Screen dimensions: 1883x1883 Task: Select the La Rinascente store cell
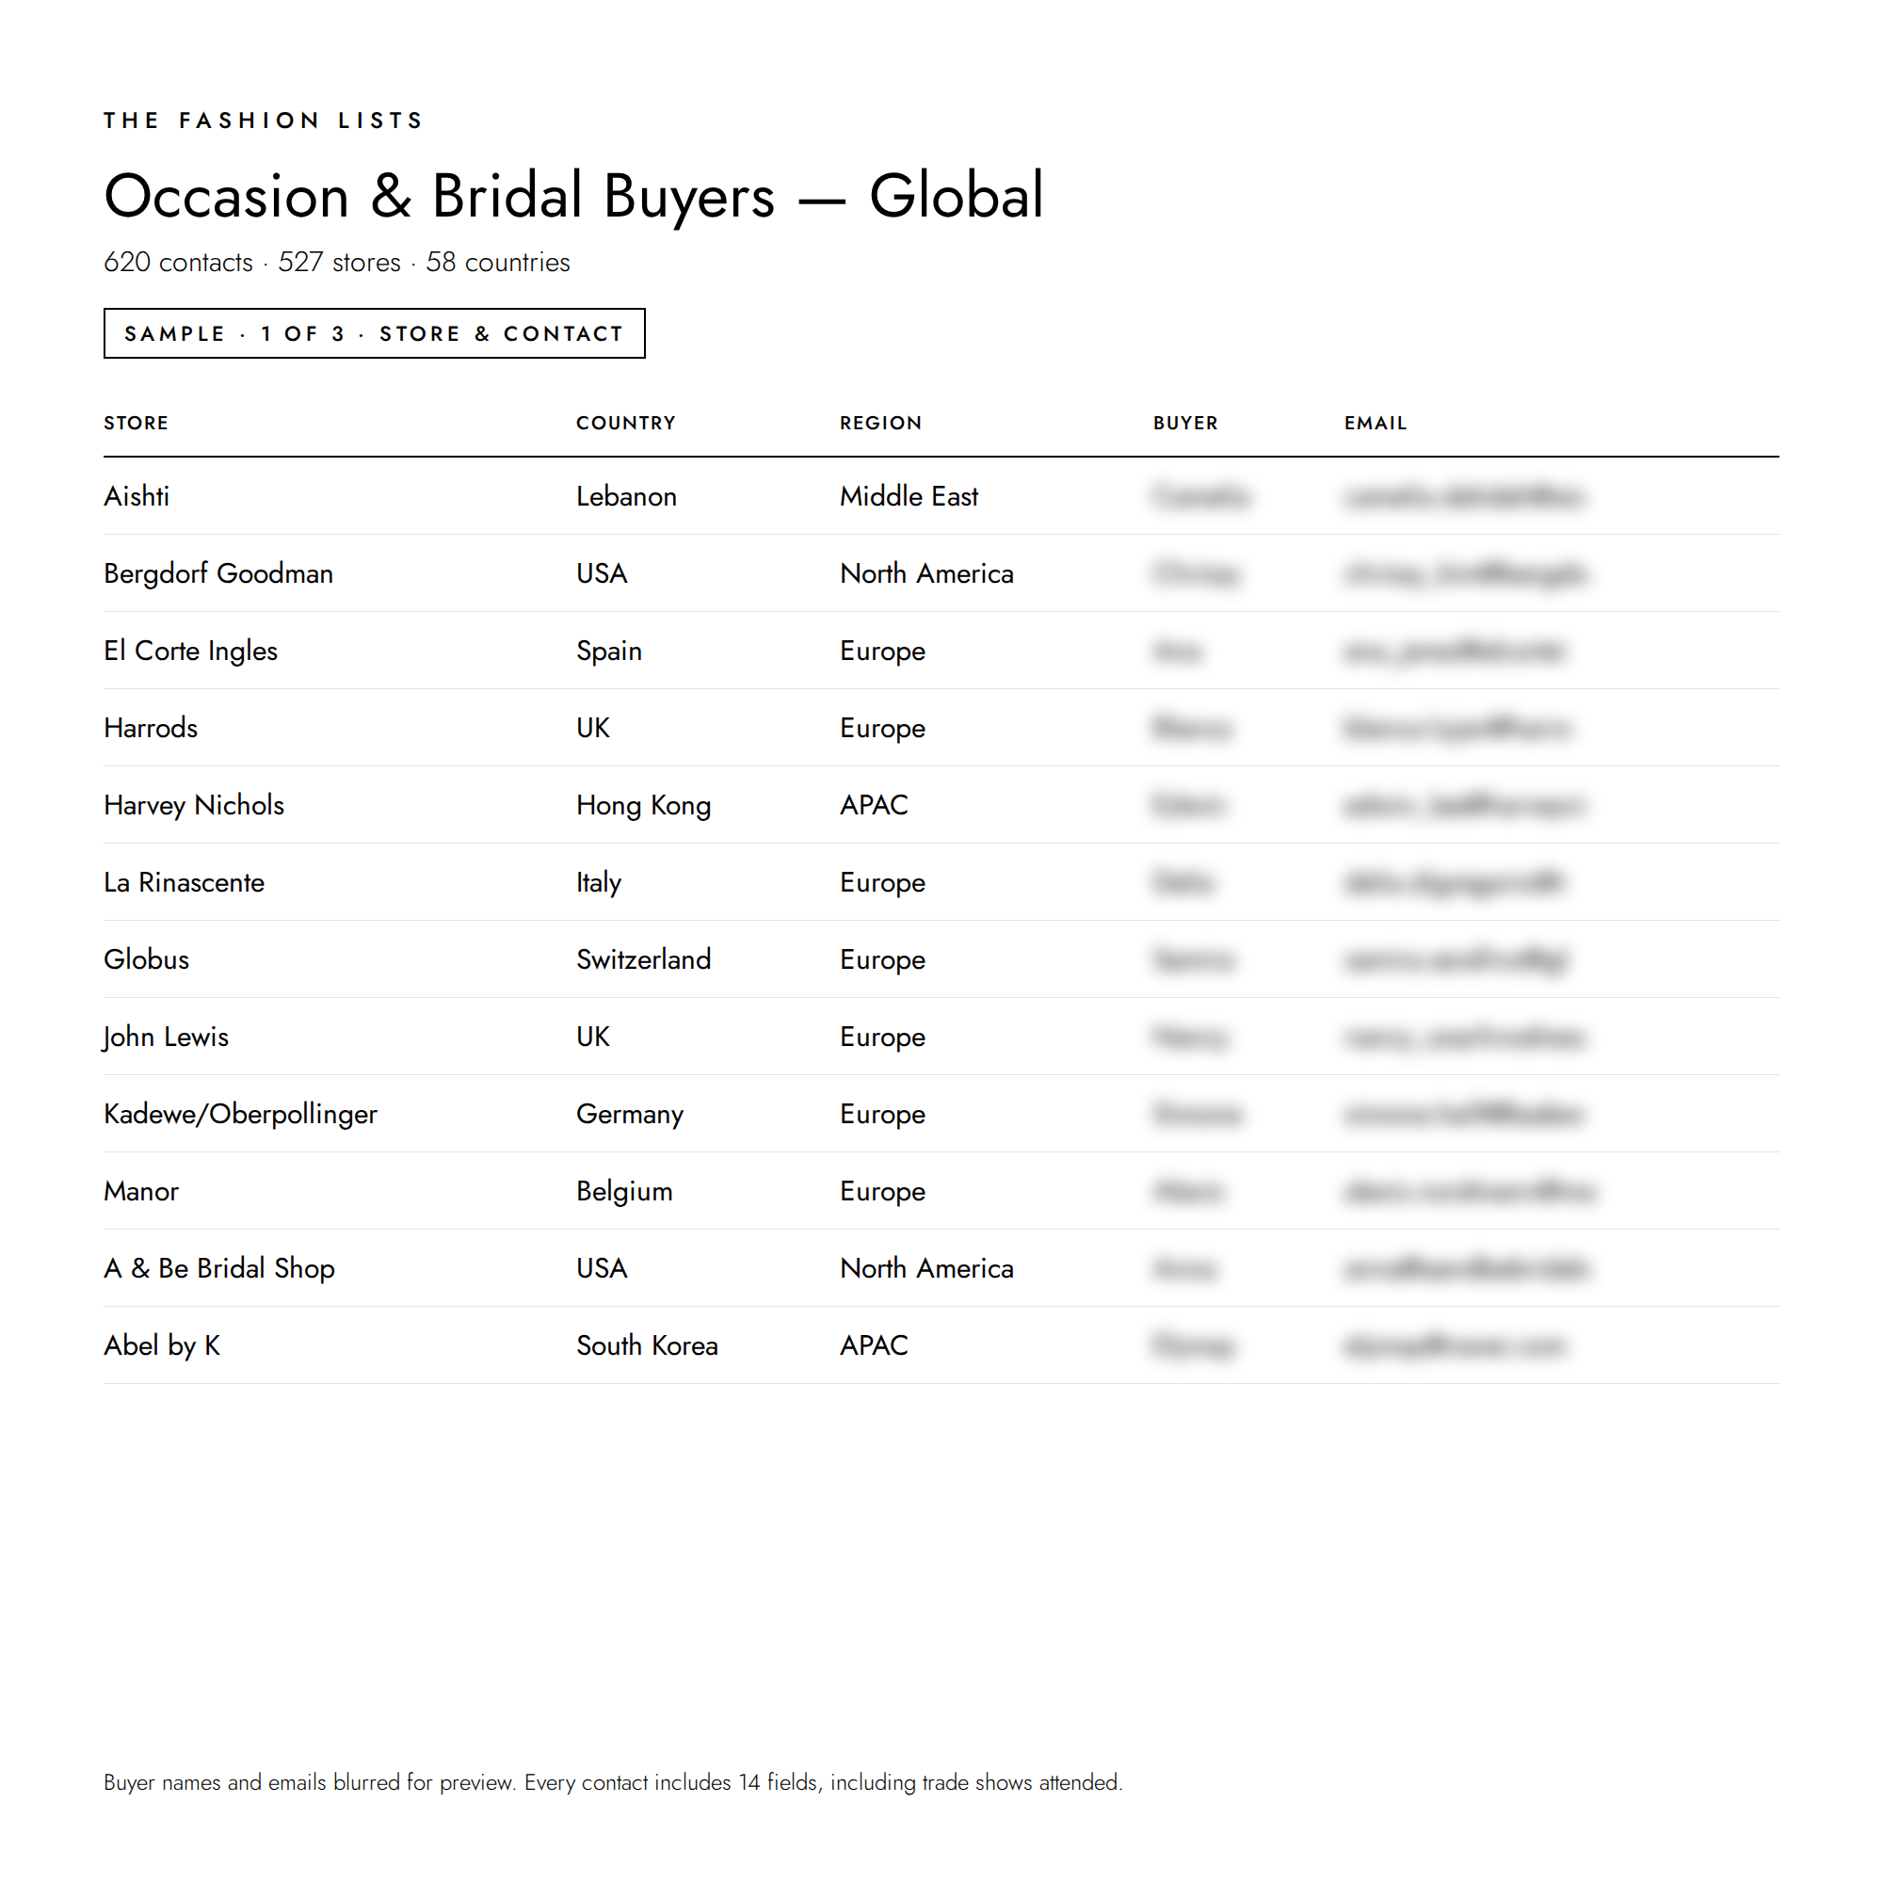click(185, 882)
